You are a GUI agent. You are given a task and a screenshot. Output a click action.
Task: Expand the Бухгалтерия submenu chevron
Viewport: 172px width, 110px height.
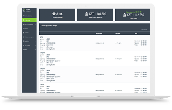click(x=35, y=45)
